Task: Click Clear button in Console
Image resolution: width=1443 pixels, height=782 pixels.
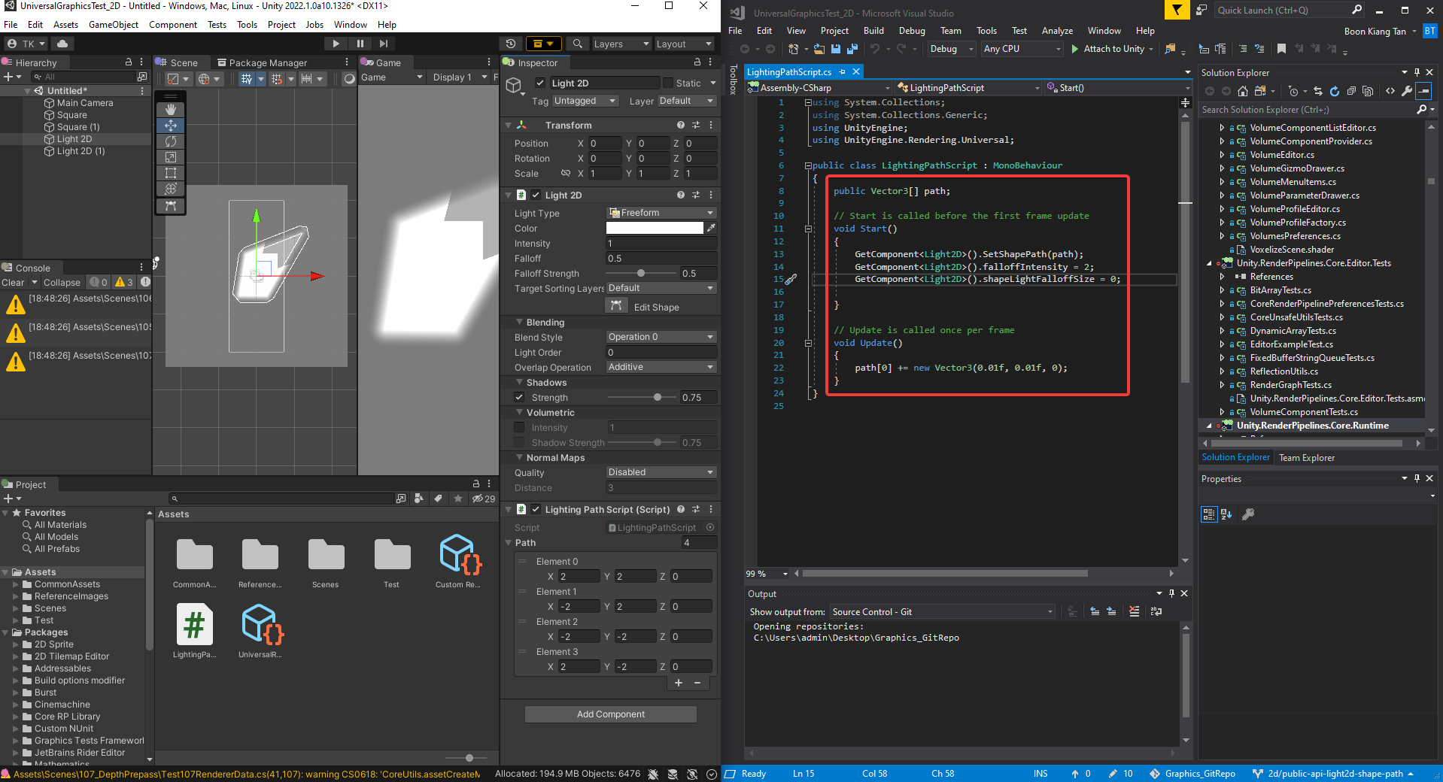Action: click(x=13, y=282)
